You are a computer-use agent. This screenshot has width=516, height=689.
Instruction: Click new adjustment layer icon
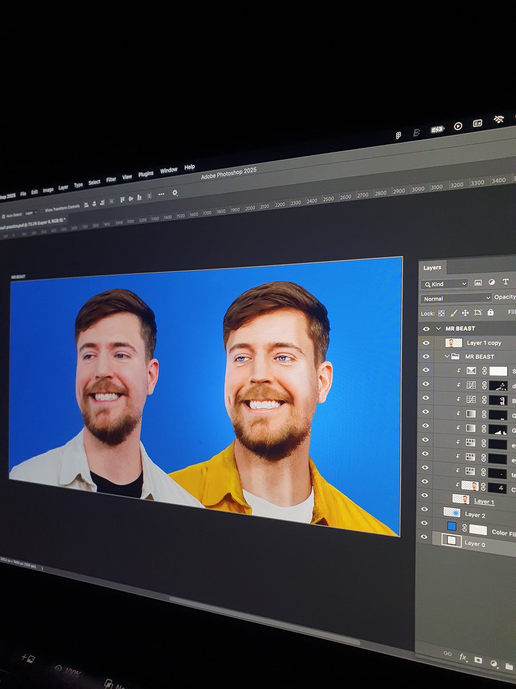494,663
